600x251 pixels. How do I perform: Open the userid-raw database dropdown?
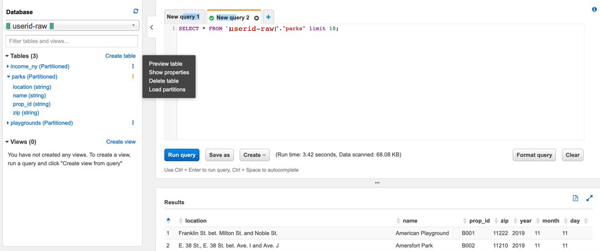(73, 26)
